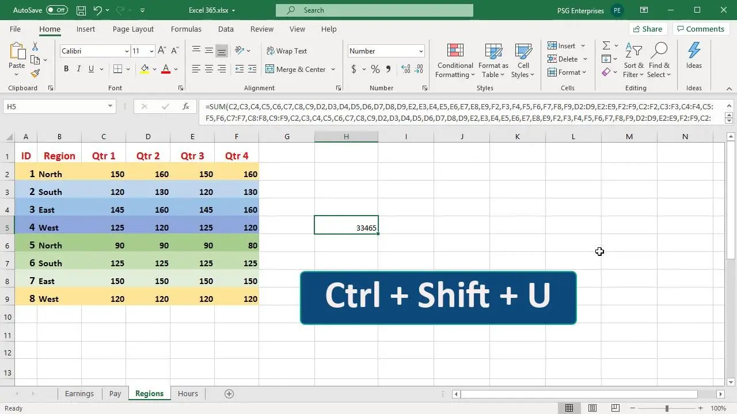Open the font name Calibri dropdown

point(127,51)
